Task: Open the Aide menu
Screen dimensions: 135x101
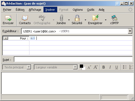Action: (x=102, y=10)
